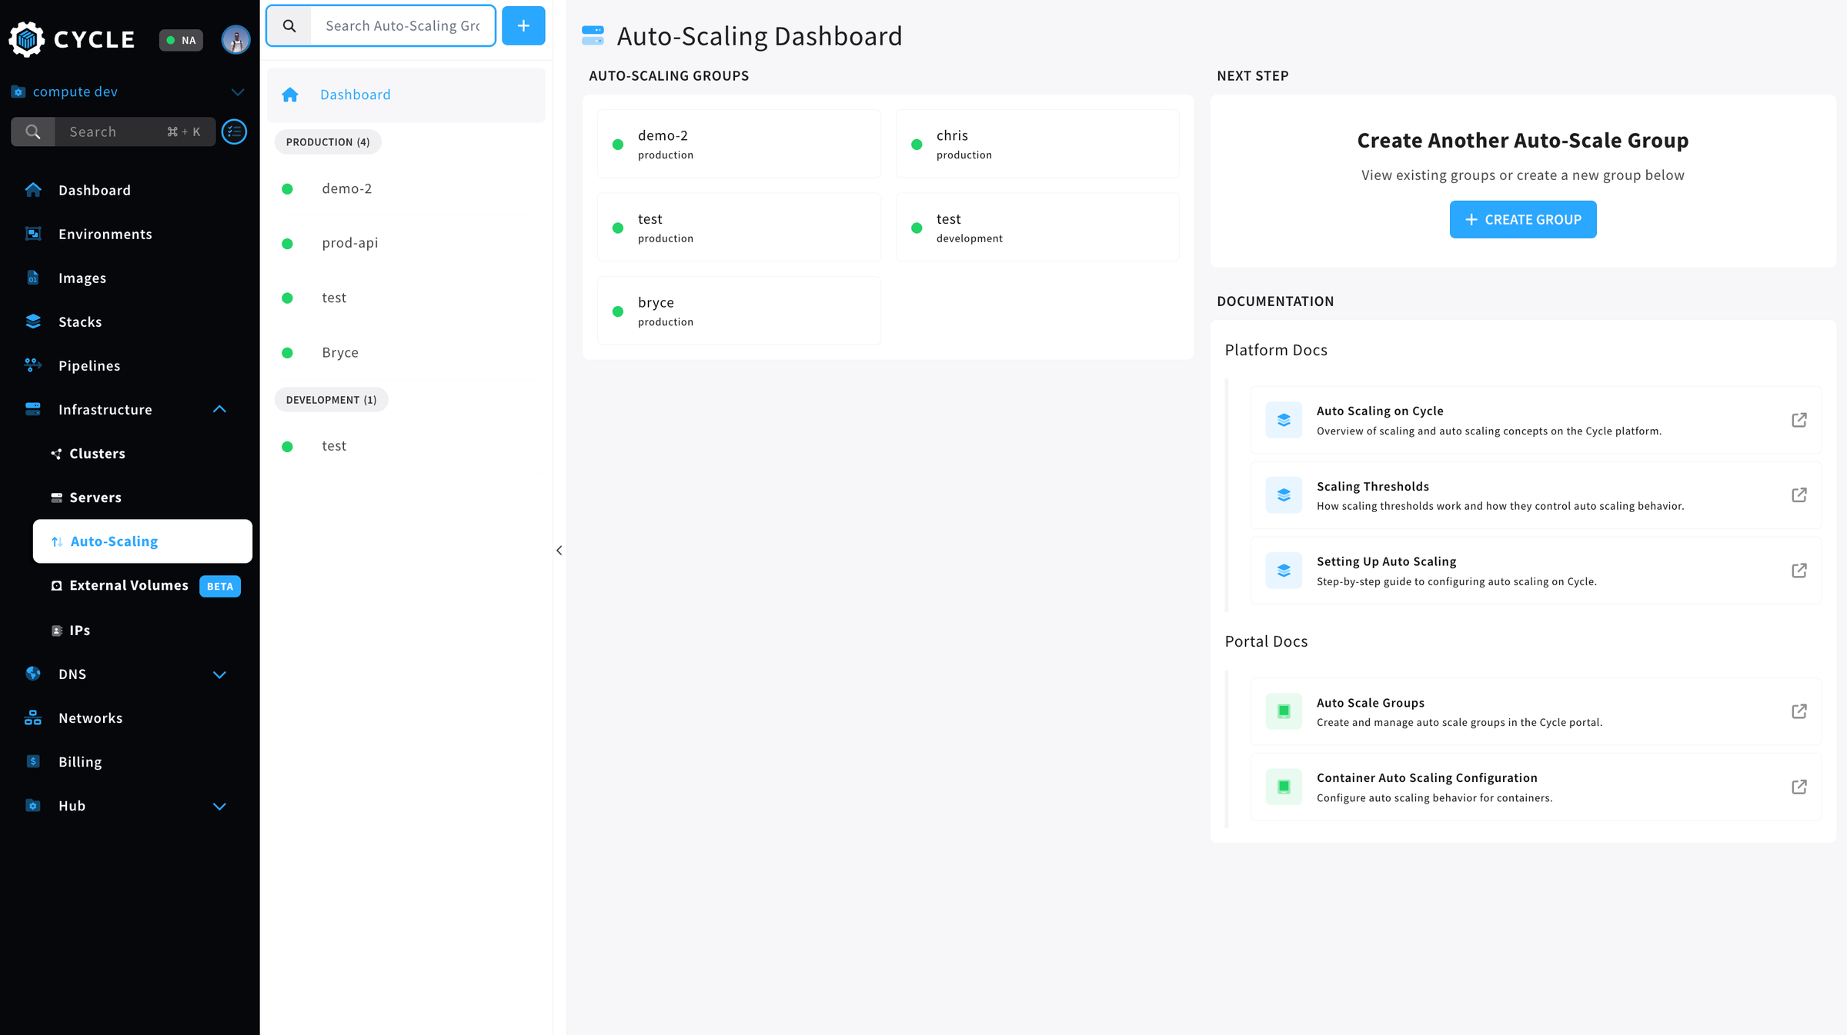This screenshot has height=1035, width=1847.
Task: Open Stacks in sidebar
Action: [x=80, y=321]
